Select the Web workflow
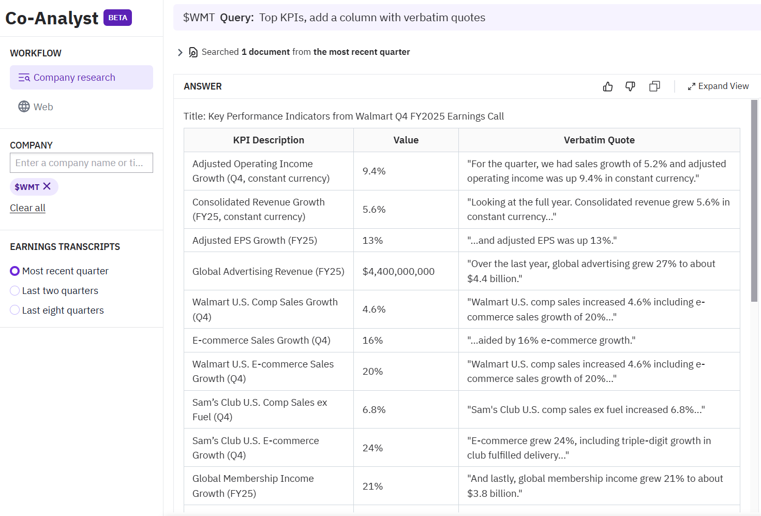The width and height of the screenshot is (761, 516). [x=43, y=107]
